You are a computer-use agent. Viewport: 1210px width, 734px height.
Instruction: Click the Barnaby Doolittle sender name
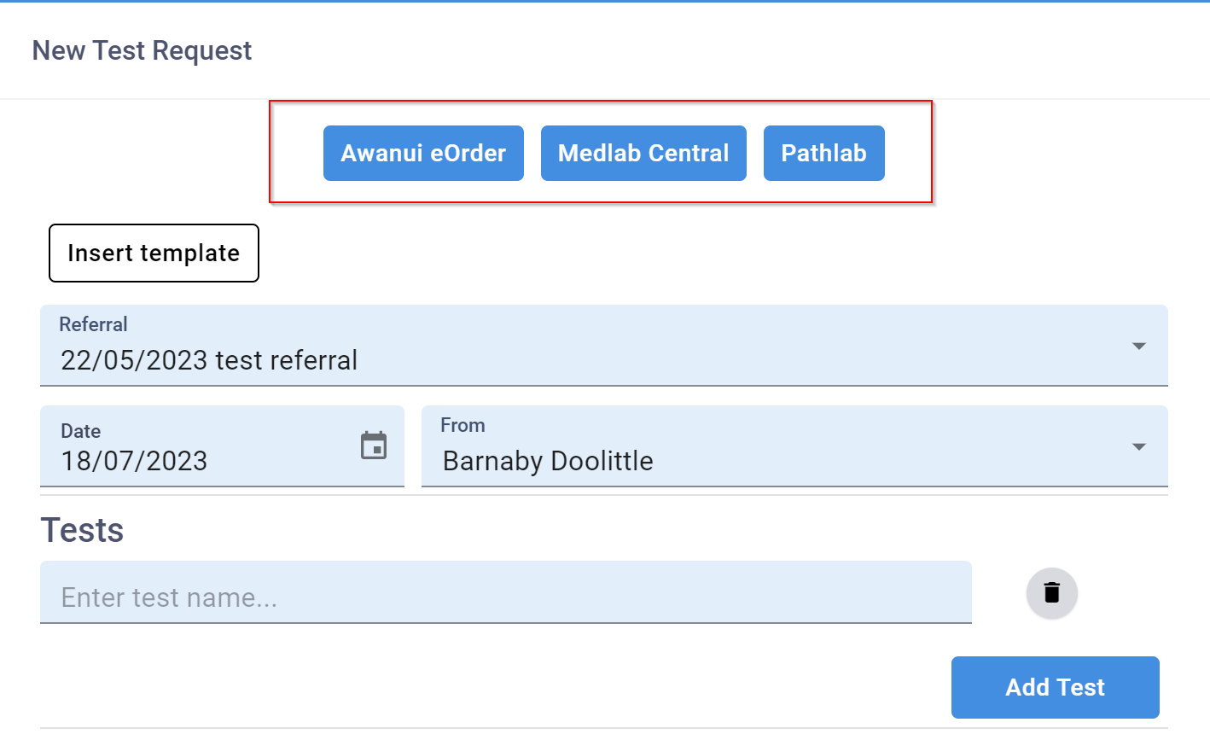[547, 460]
